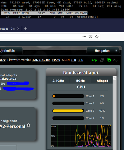Save the page to Pocket
Screen dimensions: 124x150
coord(90,37)
